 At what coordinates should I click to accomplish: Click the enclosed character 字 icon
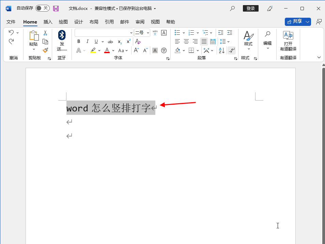coord(164,50)
